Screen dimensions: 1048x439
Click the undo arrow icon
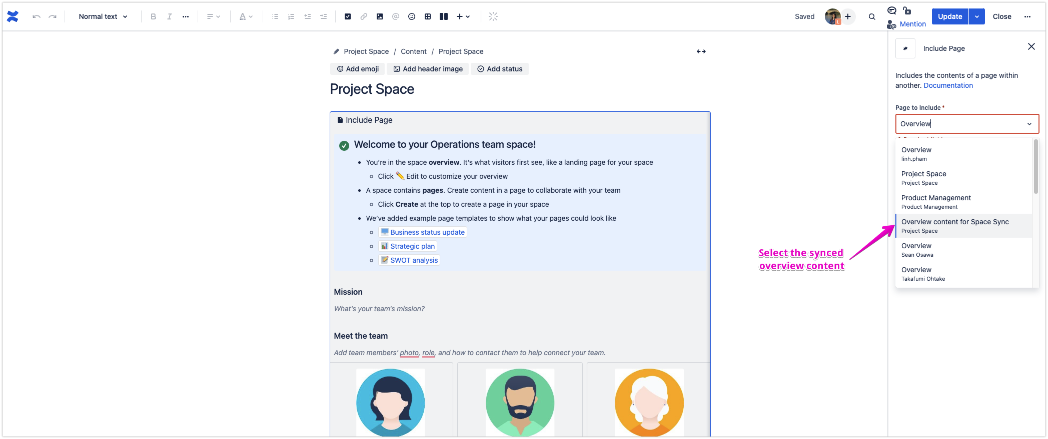click(37, 17)
